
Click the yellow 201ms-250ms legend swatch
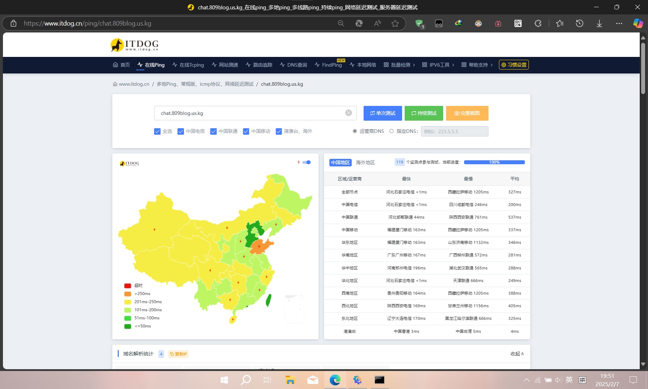127,302
